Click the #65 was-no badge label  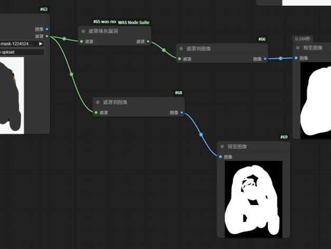tap(104, 22)
